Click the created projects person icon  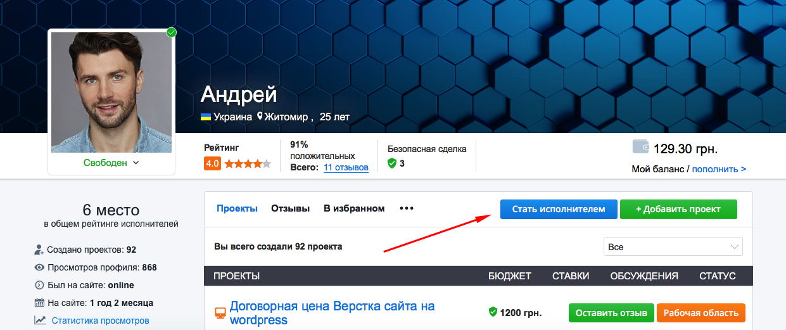coord(39,250)
